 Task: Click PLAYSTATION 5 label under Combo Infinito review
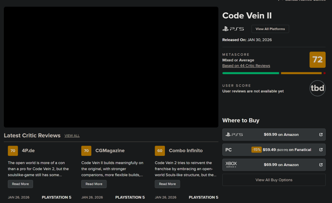click(204, 197)
